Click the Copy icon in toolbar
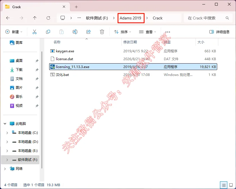 [x=48, y=32]
